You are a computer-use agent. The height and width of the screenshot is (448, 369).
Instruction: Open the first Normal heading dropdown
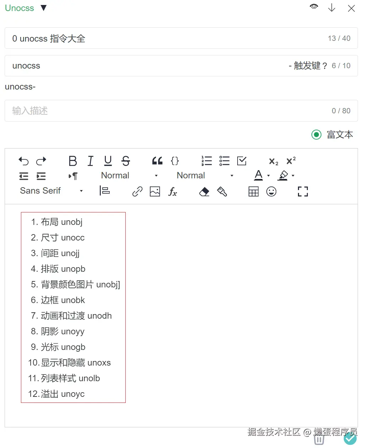point(130,176)
